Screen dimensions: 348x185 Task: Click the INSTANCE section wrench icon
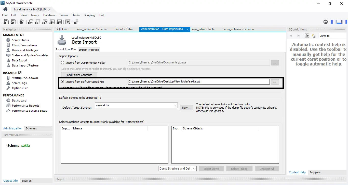pyautogui.click(x=20, y=73)
